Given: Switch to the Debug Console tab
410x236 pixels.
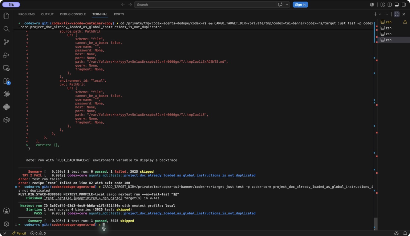Looking at the screenshot, I should click(x=73, y=14).
